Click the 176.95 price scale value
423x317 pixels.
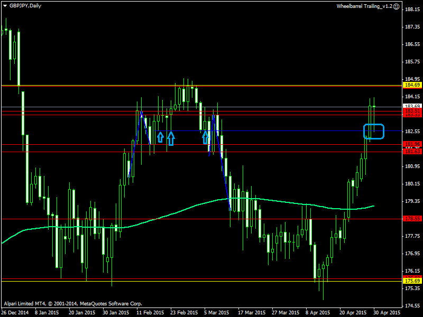pos(412,254)
